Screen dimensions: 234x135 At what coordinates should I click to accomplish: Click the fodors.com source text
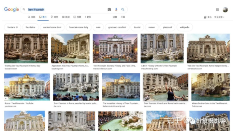[197, 107]
